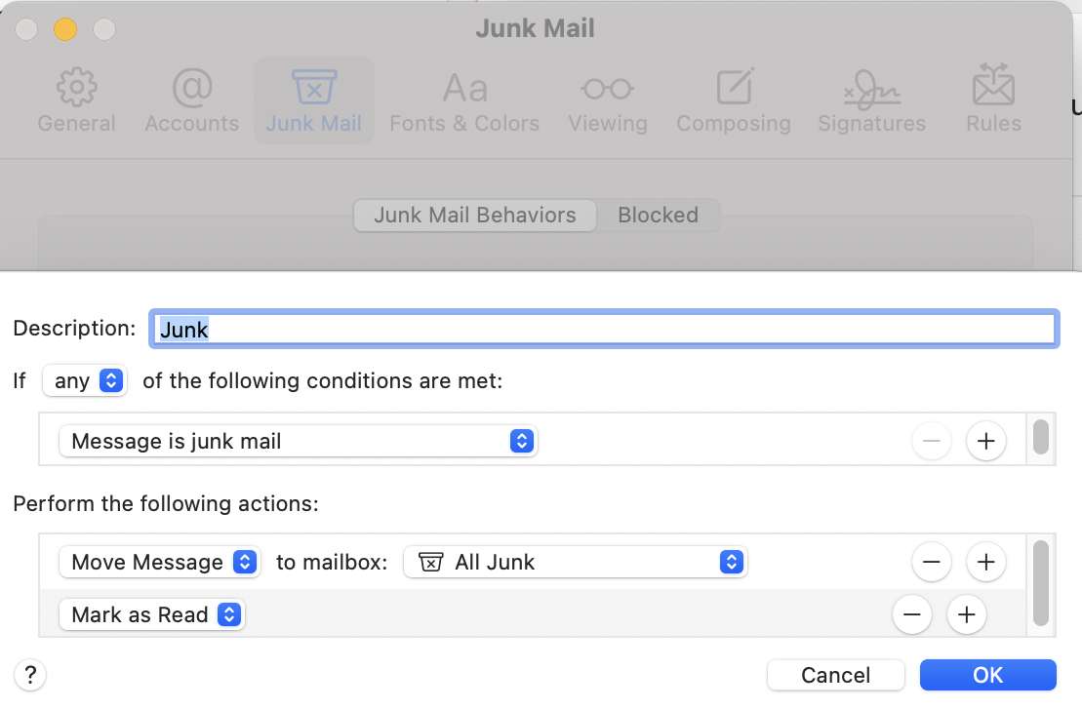The height and width of the screenshot is (709, 1082).
Task: Open the Composing preferences pane
Action: [734, 100]
